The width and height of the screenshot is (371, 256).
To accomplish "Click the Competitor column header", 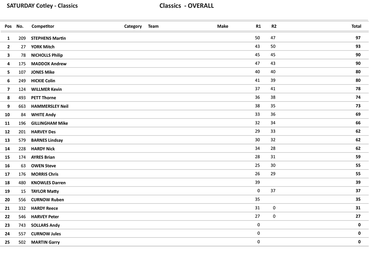I will tap(43, 26).
